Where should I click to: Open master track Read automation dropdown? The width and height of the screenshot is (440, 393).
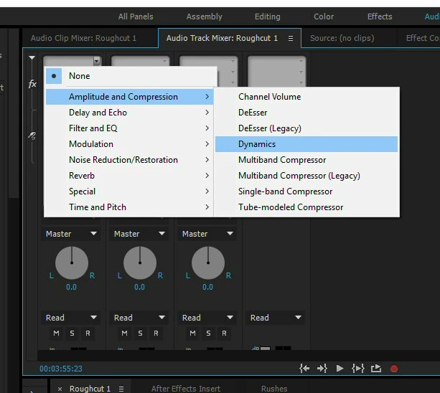(x=276, y=318)
